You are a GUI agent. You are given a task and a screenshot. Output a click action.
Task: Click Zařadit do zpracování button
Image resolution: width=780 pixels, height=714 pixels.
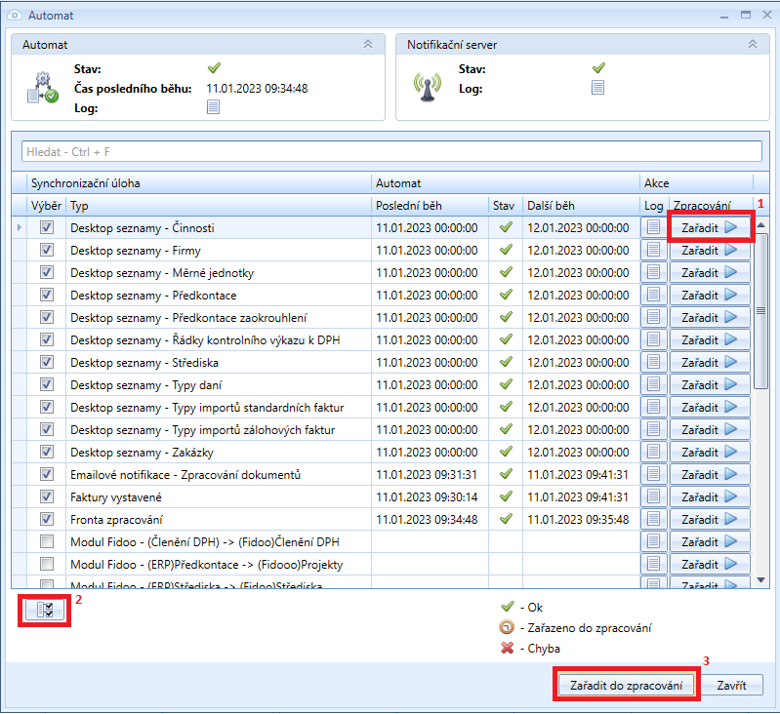pyautogui.click(x=628, y=685)
